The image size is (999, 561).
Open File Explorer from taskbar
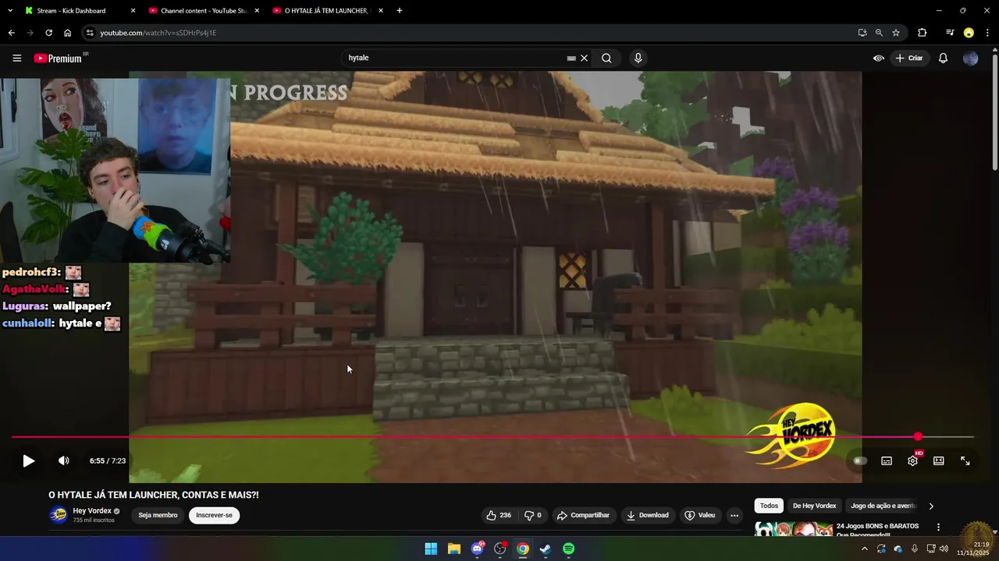pos(453,549)
